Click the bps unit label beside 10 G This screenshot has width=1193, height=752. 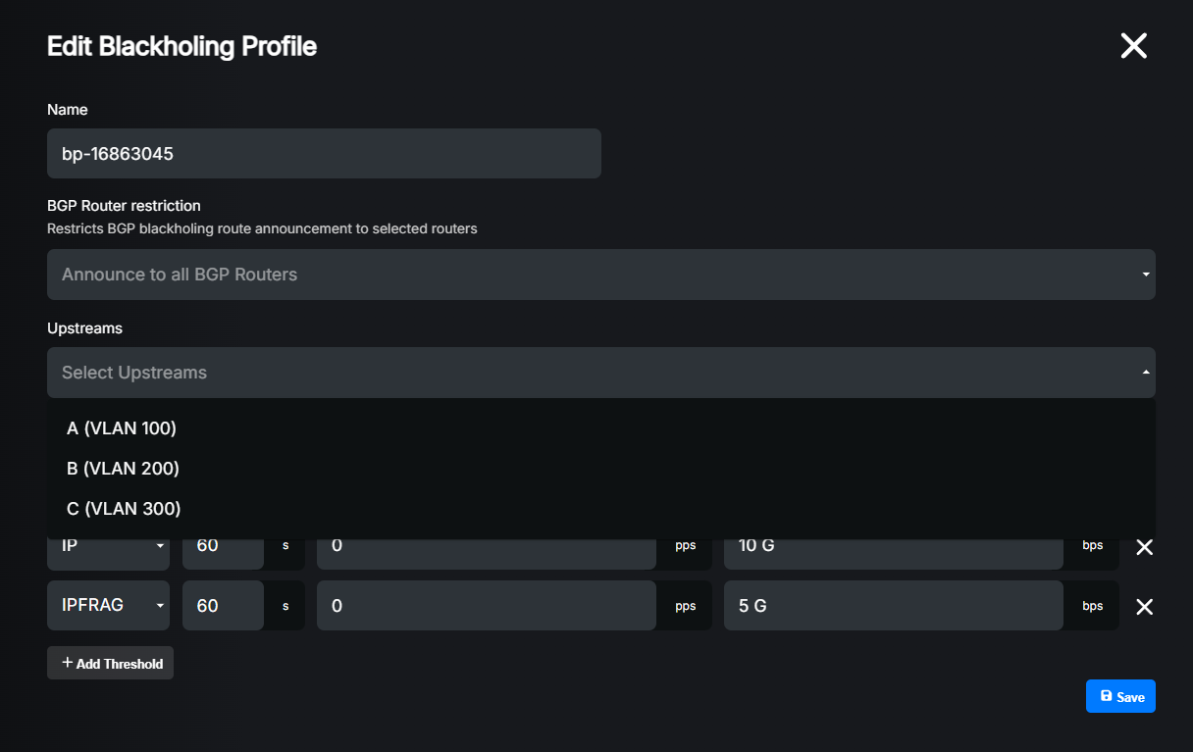(x=1091, y=545)
